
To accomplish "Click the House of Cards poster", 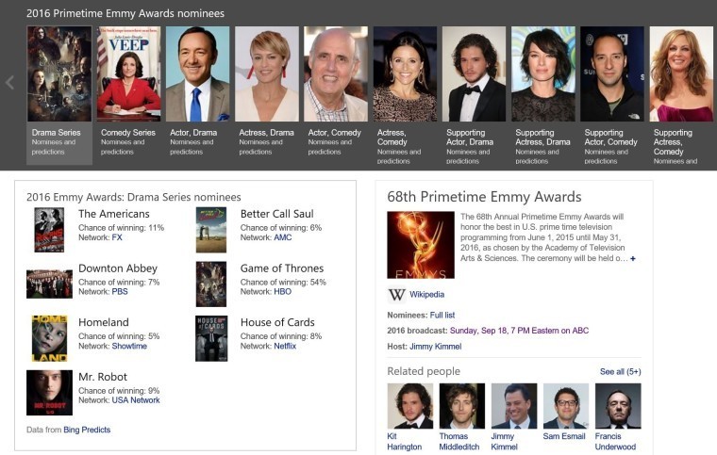I will click(x=211, y=338).
